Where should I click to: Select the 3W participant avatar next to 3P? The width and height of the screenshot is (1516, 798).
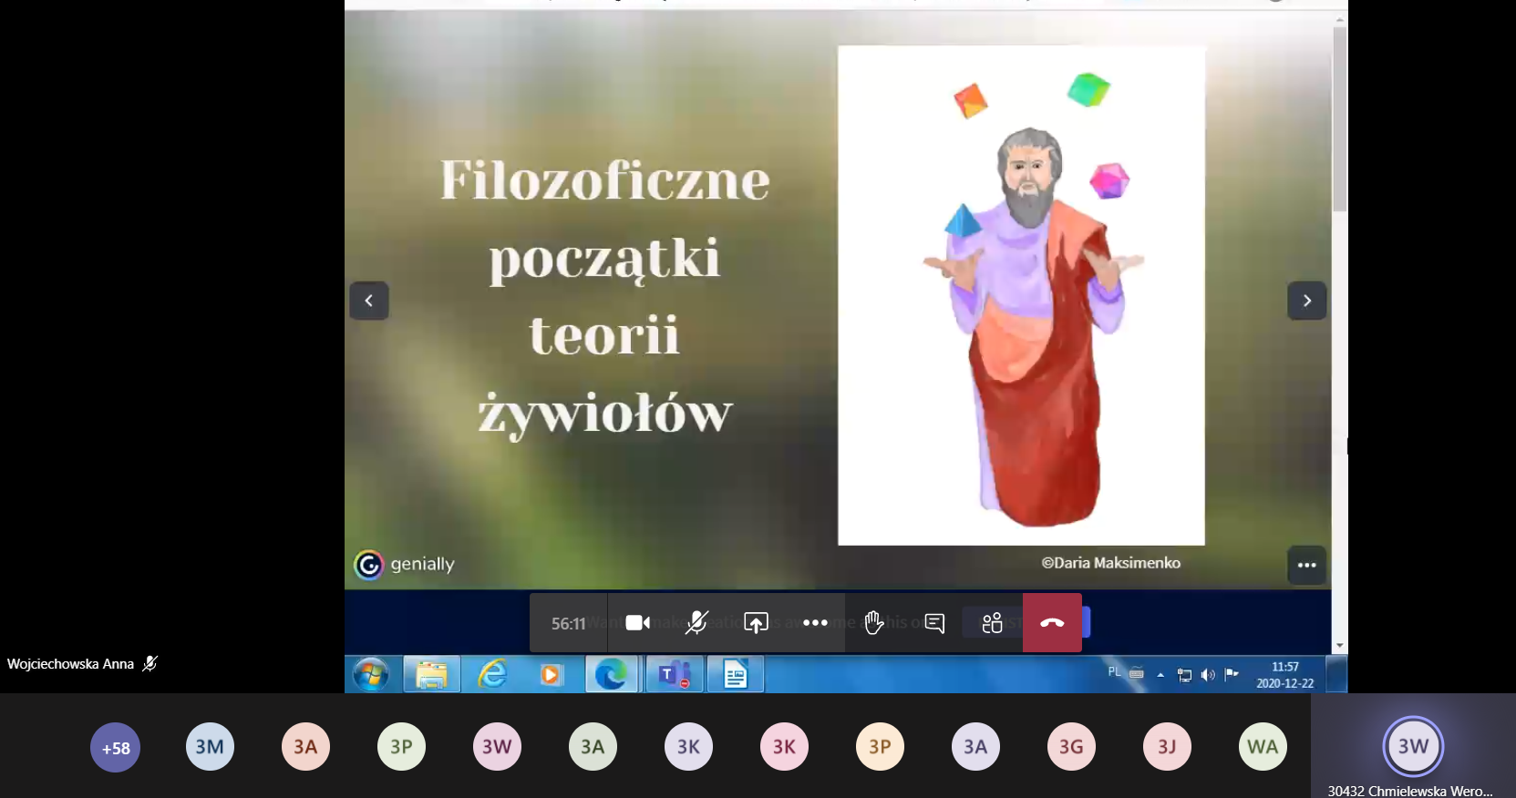coord(497,747)
